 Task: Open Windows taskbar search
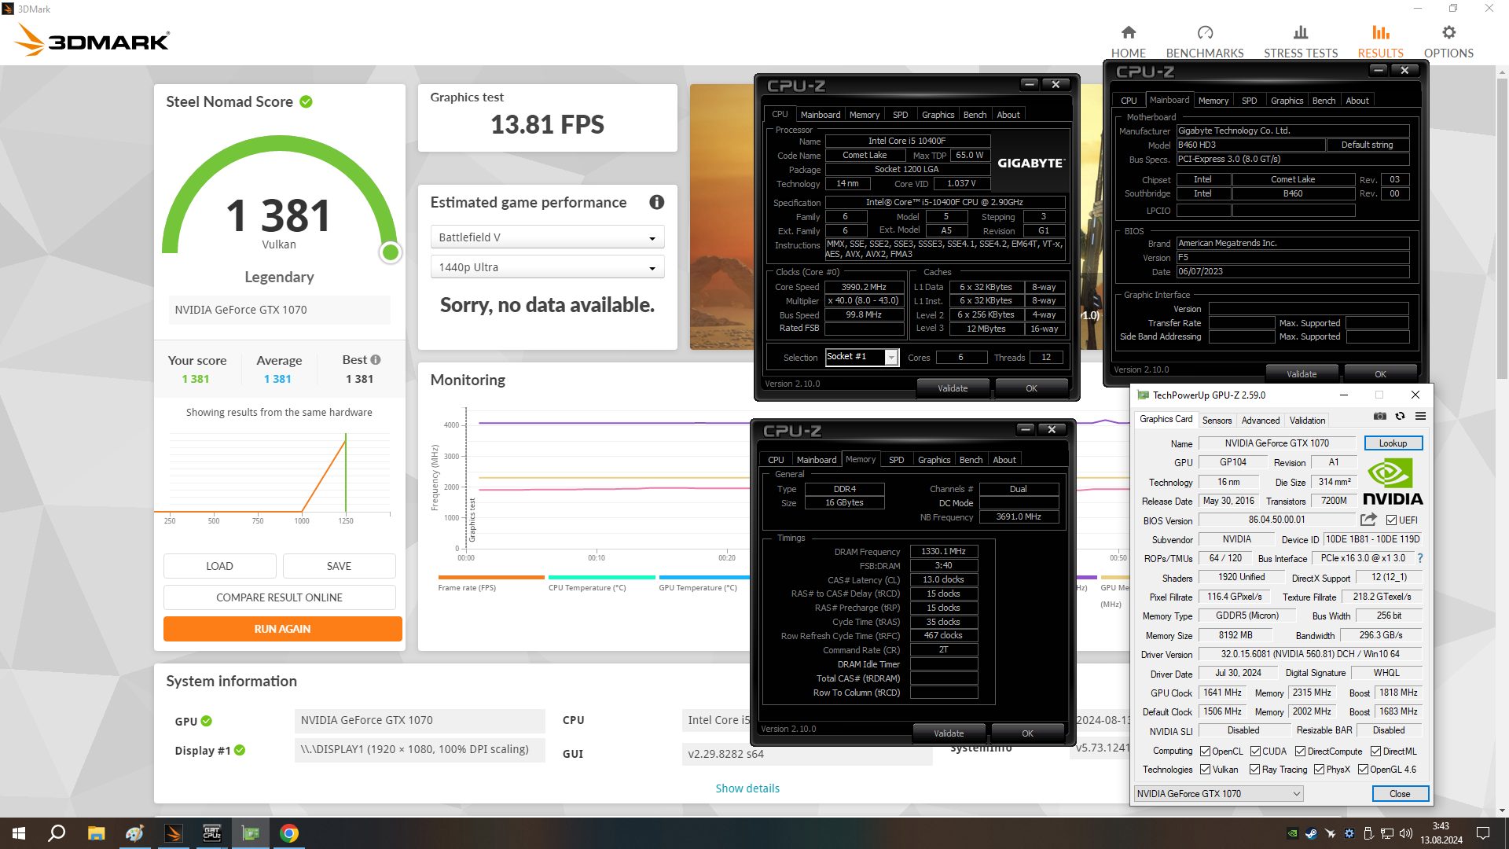(x=57, y=833)
